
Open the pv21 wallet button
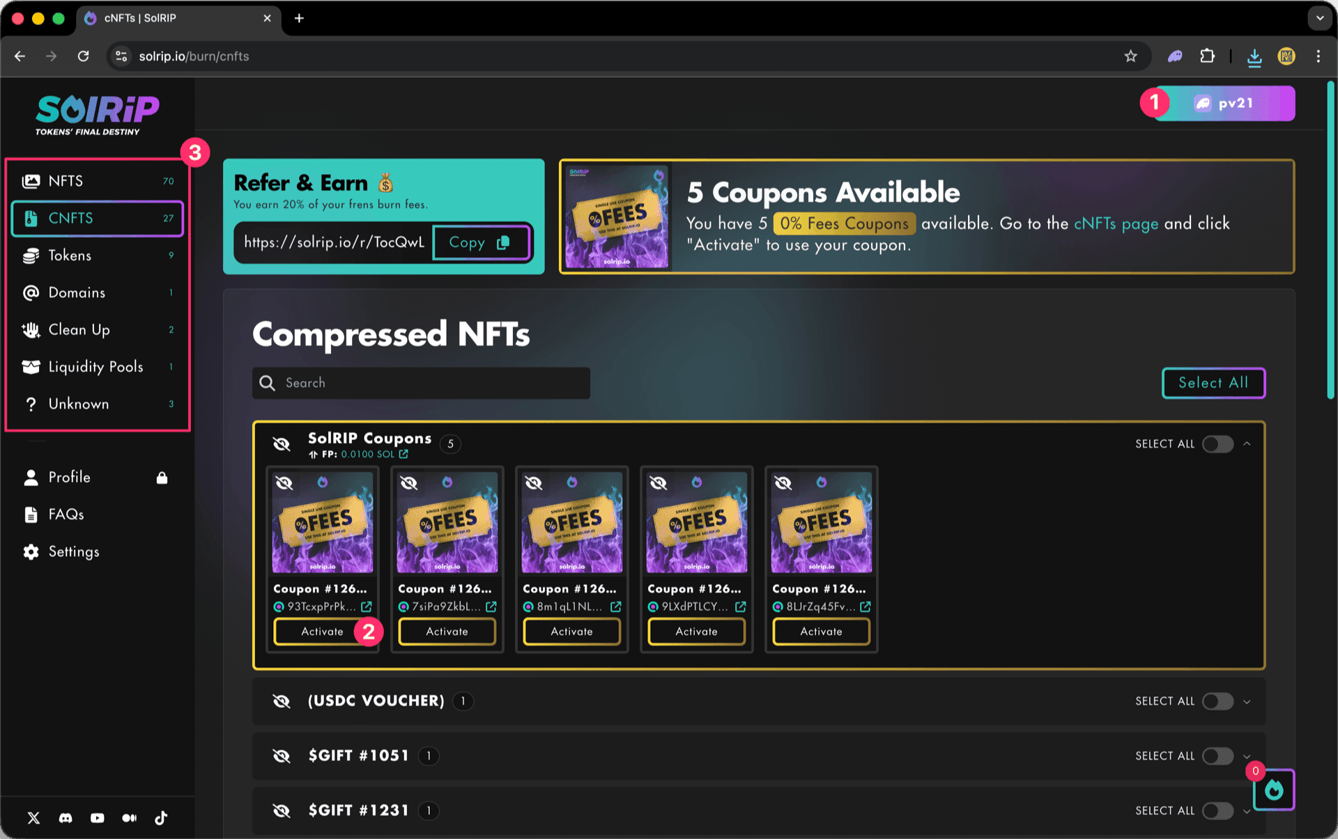tap(1225, 104)
